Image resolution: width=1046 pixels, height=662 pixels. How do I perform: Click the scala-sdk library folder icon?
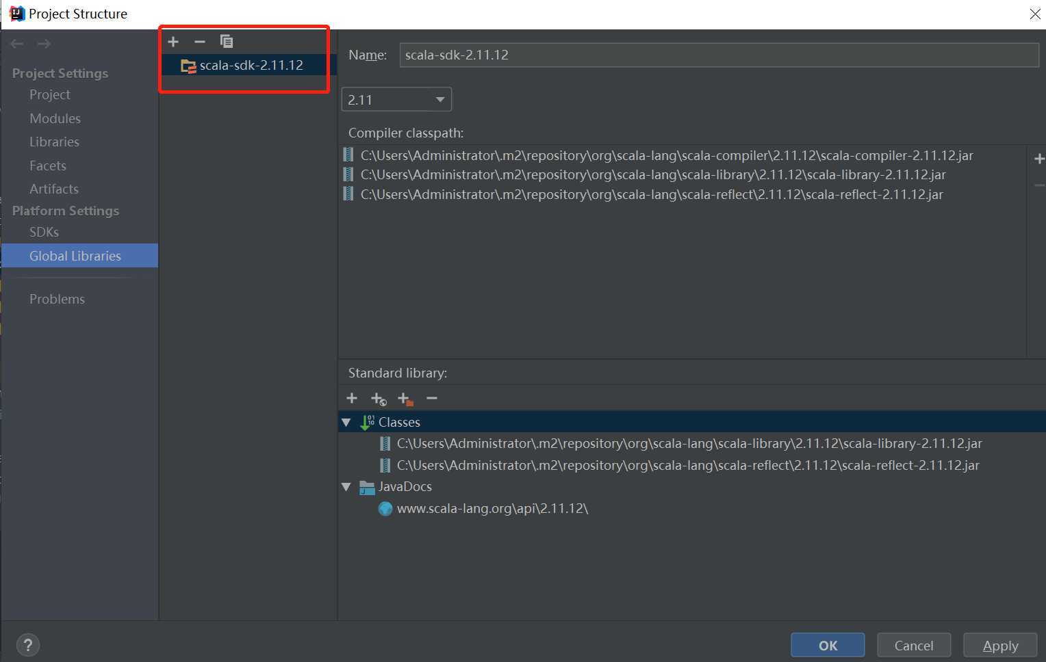click(188, 66)
